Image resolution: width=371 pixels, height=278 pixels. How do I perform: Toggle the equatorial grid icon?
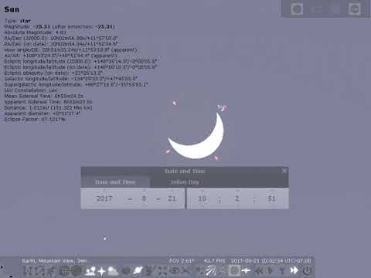pos(64,270)
